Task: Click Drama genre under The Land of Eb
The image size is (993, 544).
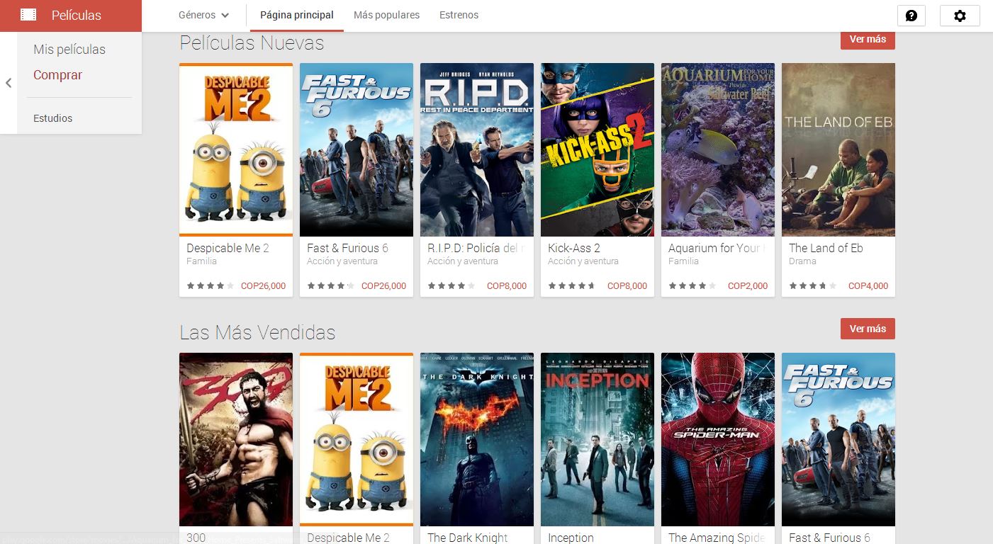Action: (802, 261)
